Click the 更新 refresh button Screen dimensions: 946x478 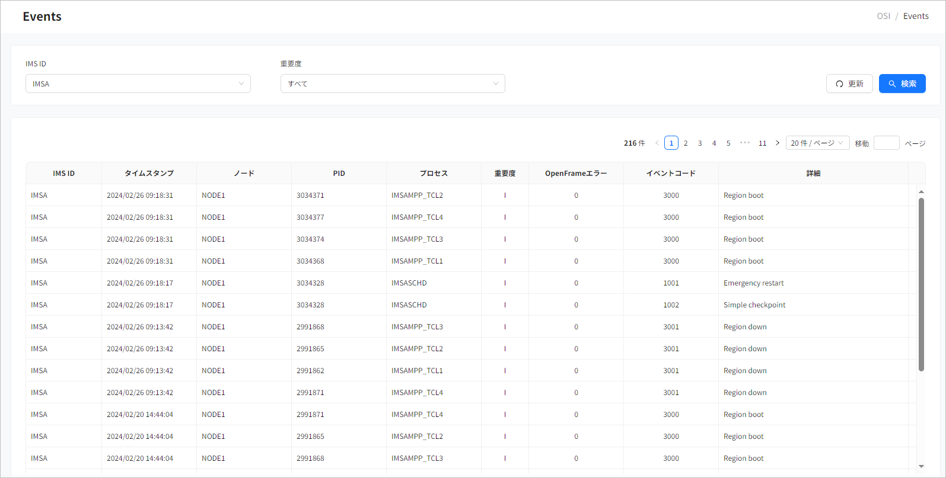click(849, 84)
